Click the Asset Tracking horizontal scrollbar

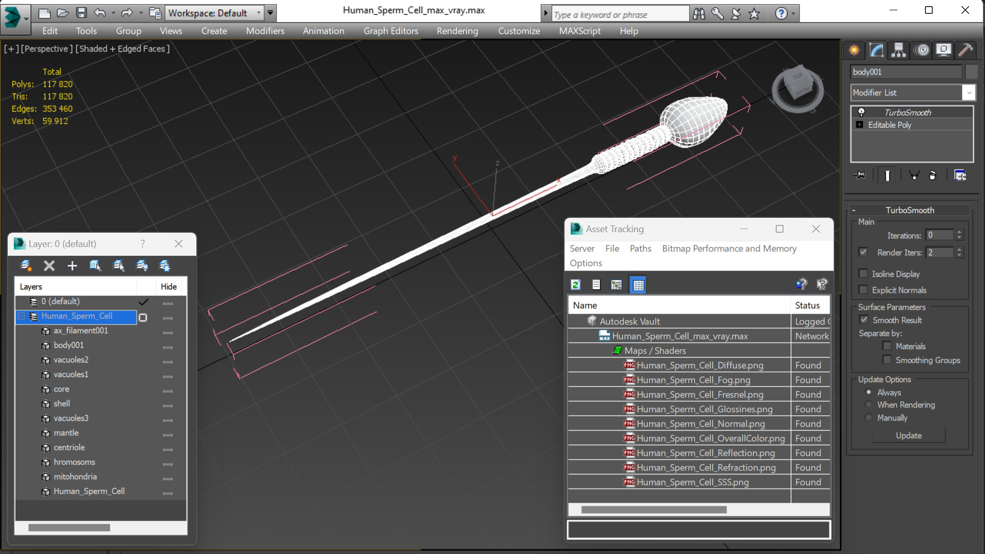(654, 509)
